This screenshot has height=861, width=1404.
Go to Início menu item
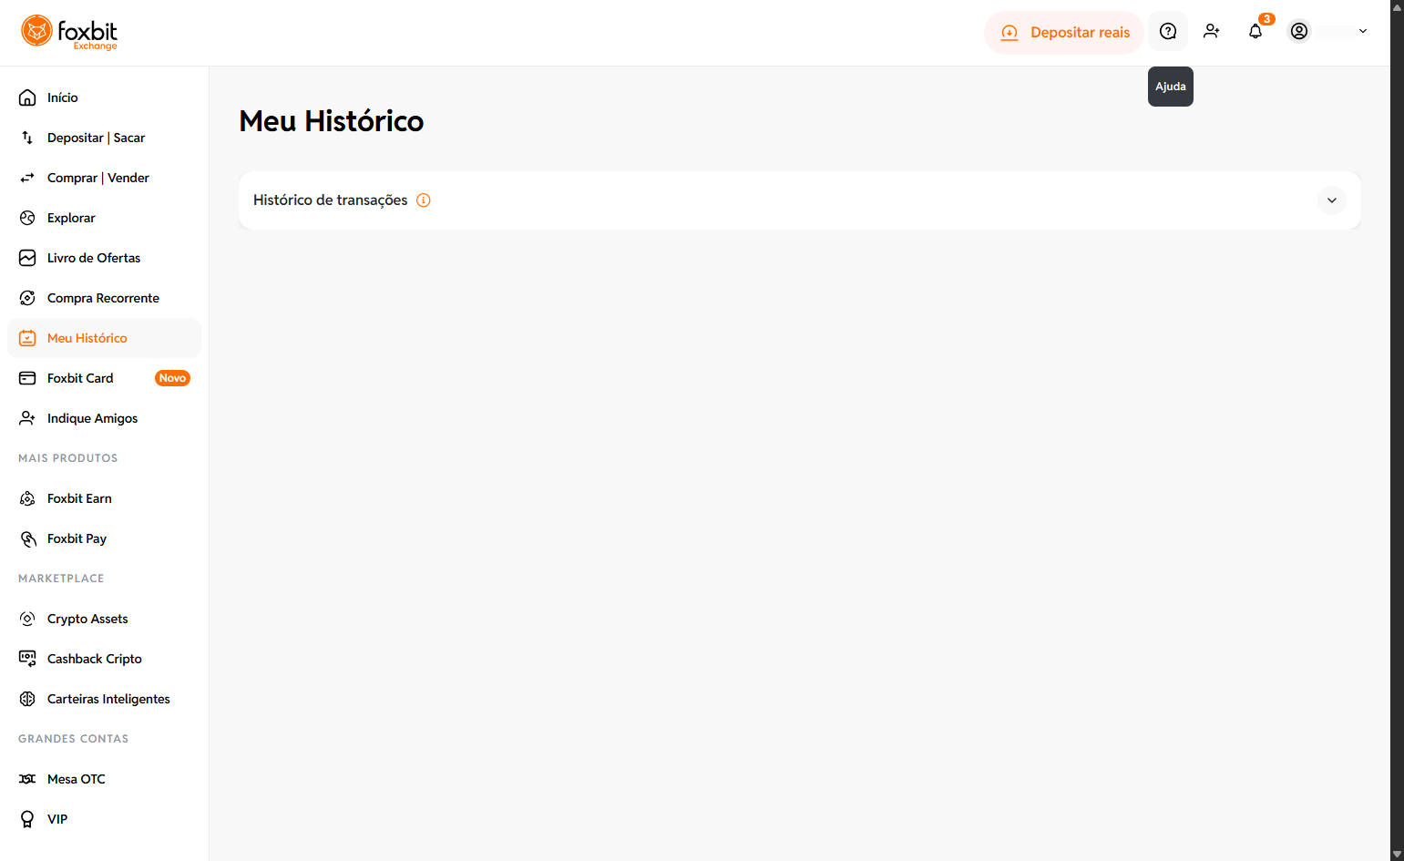tap(104, 97)
